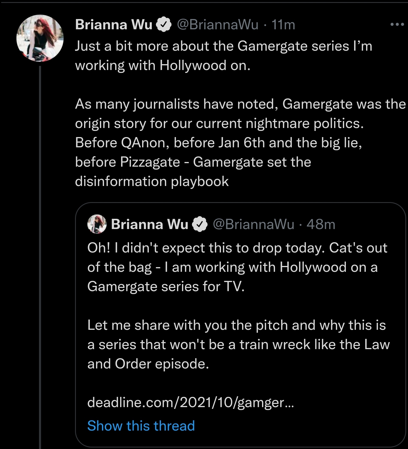This screenshot has height=449, width=408.
Task: Click quoted paragraph 'Let me share with you'
Action: (238, 344)
